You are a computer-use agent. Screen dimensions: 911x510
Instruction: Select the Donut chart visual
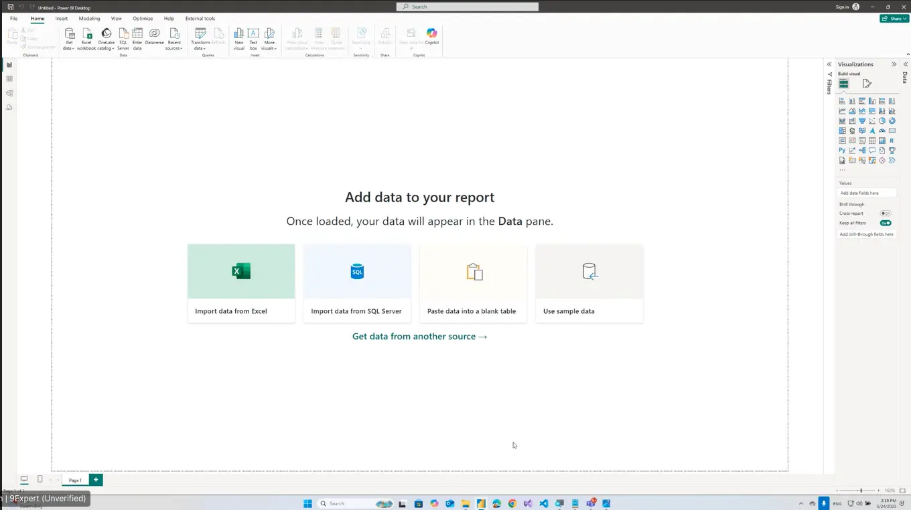coord(892,121)
